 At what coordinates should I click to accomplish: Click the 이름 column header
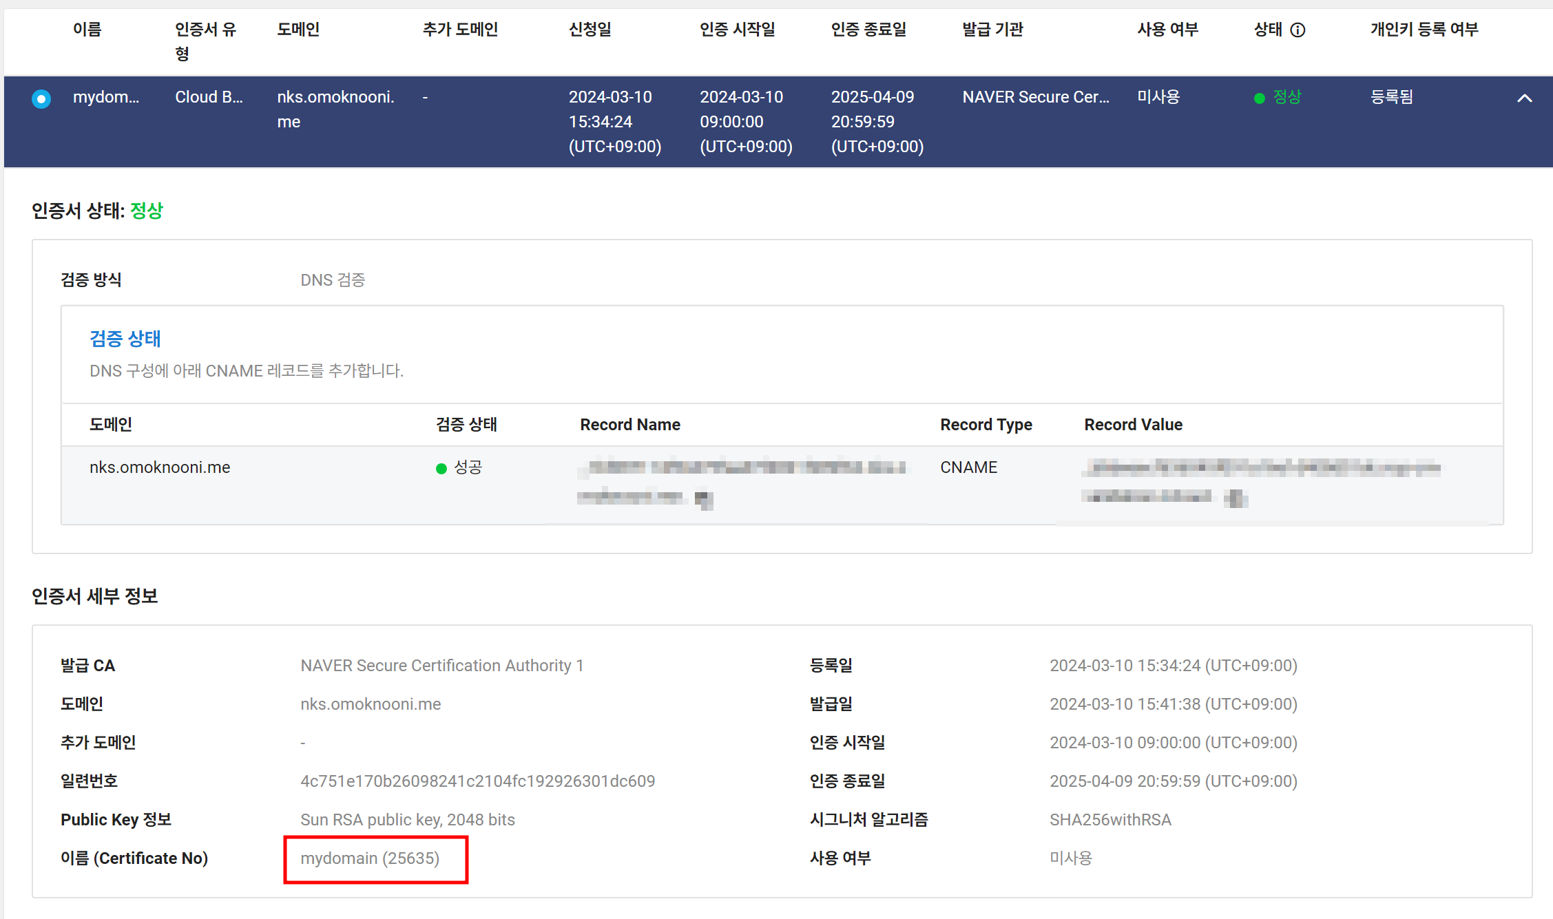[87, 30]
